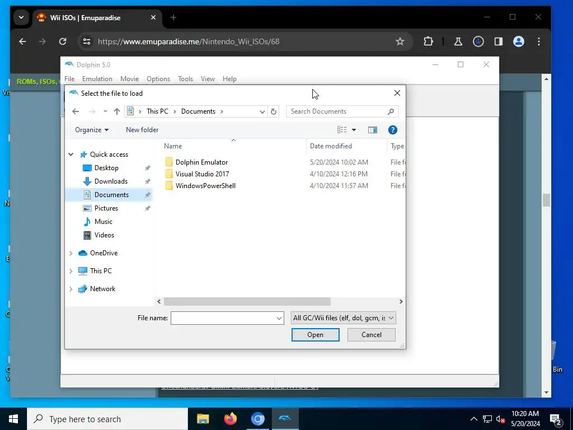Click This PC in address breadcrumb
The height and width of the screenshot is (430, 573).
click(157, 111)
